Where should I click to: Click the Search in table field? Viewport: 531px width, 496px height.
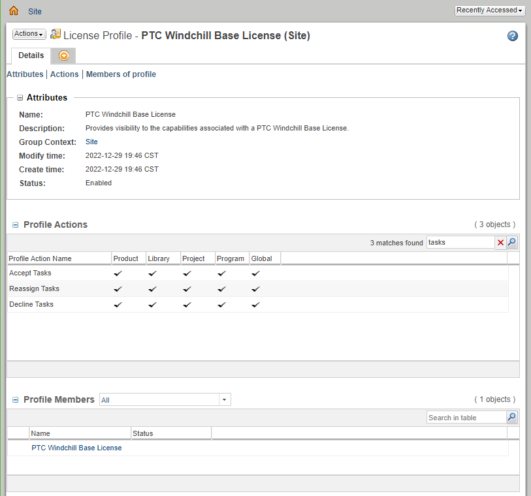pos(466,418)
